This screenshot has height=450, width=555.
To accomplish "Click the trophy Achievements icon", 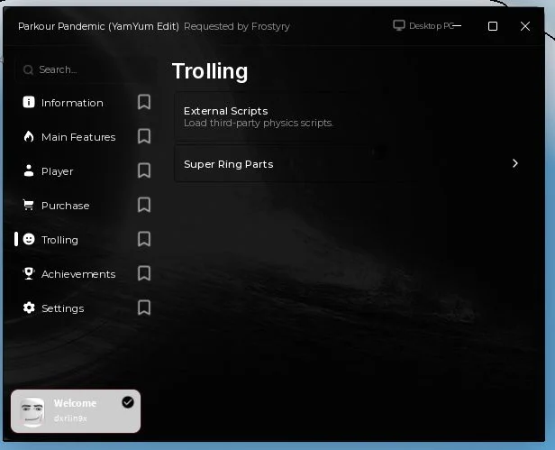I will [29, 273].
